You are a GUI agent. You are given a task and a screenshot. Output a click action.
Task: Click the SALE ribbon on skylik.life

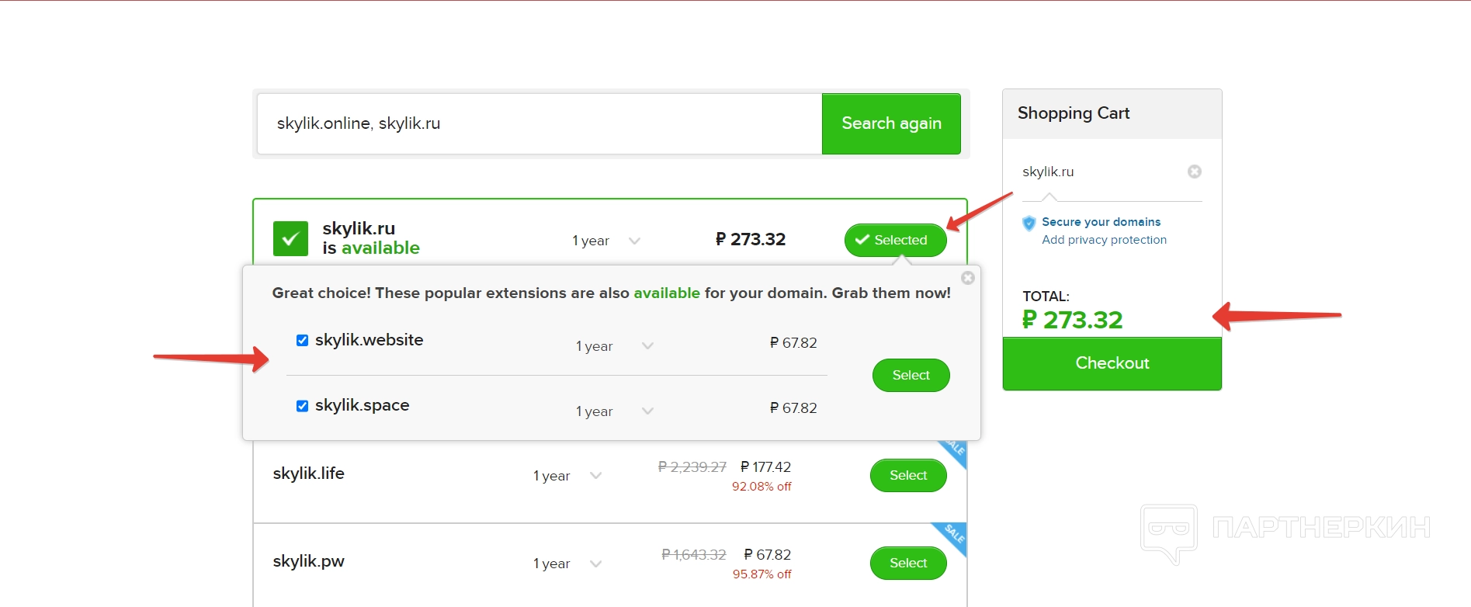click(x=955, y=450)
